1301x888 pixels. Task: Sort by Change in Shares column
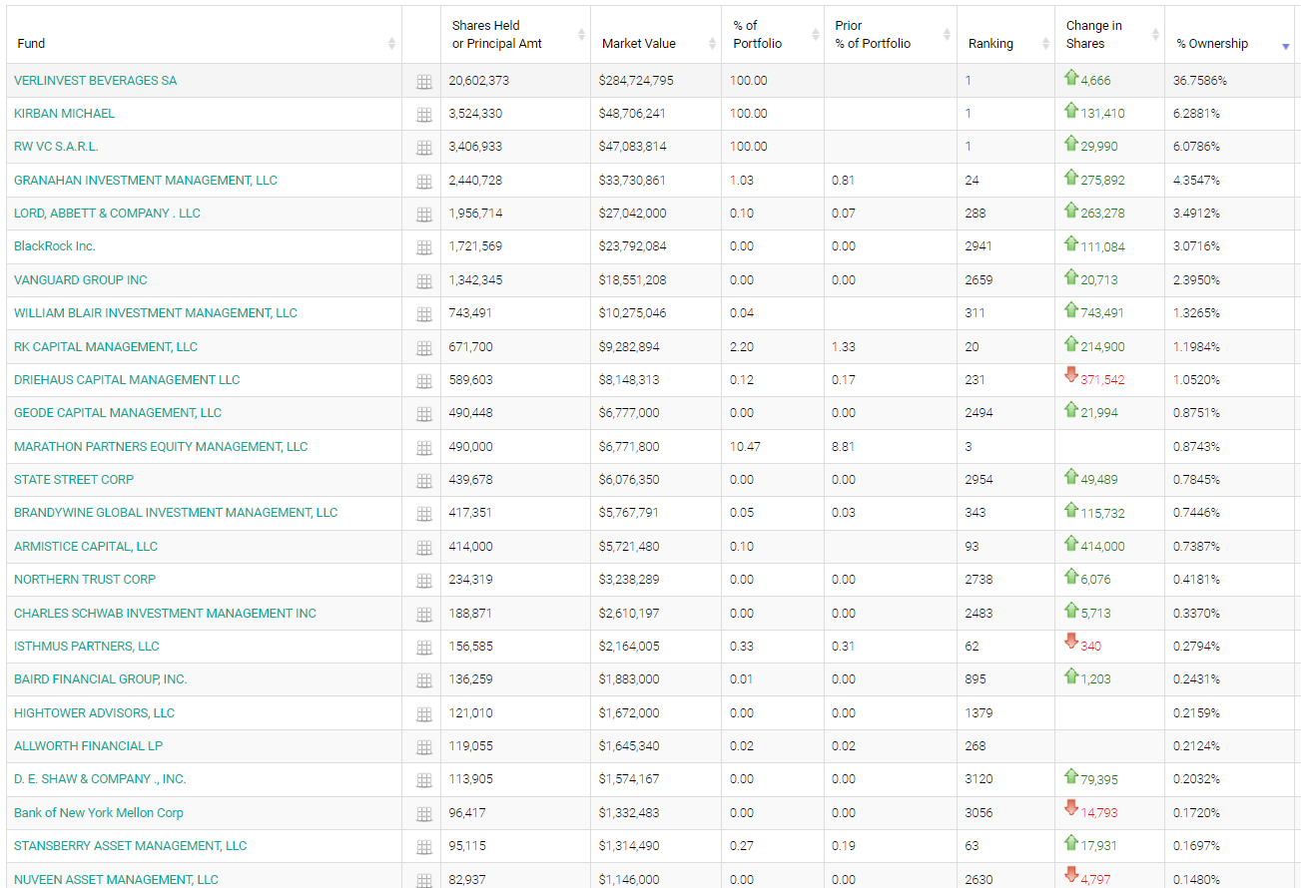pyautogui.click(x=1109, y=35)
